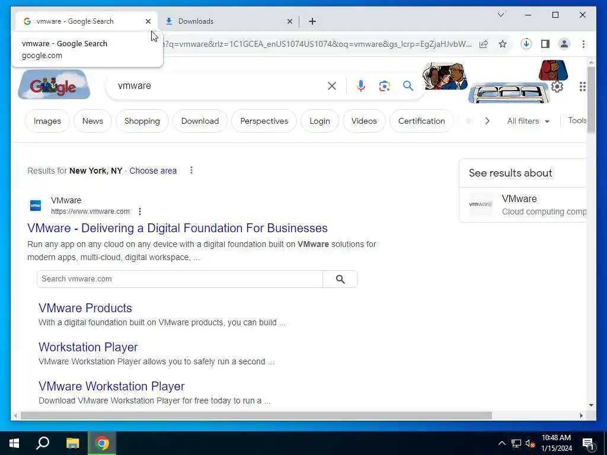Filter results by Videos
607x455 pixels.
point(364,121)
